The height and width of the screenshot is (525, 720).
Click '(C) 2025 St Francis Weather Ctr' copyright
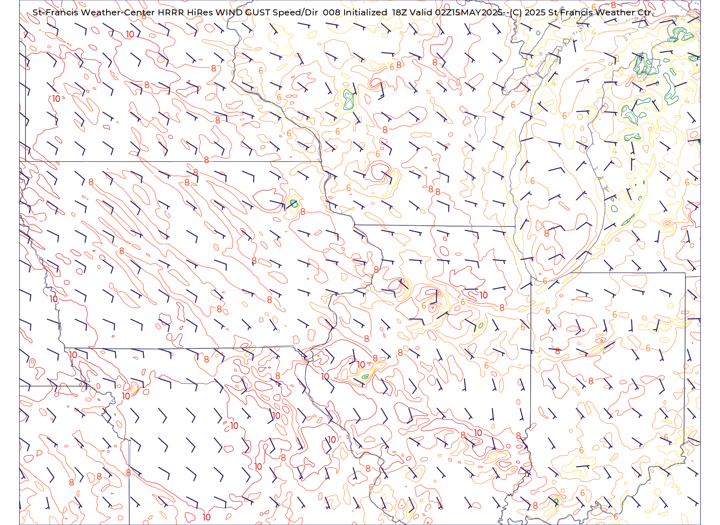pos(580,12)
